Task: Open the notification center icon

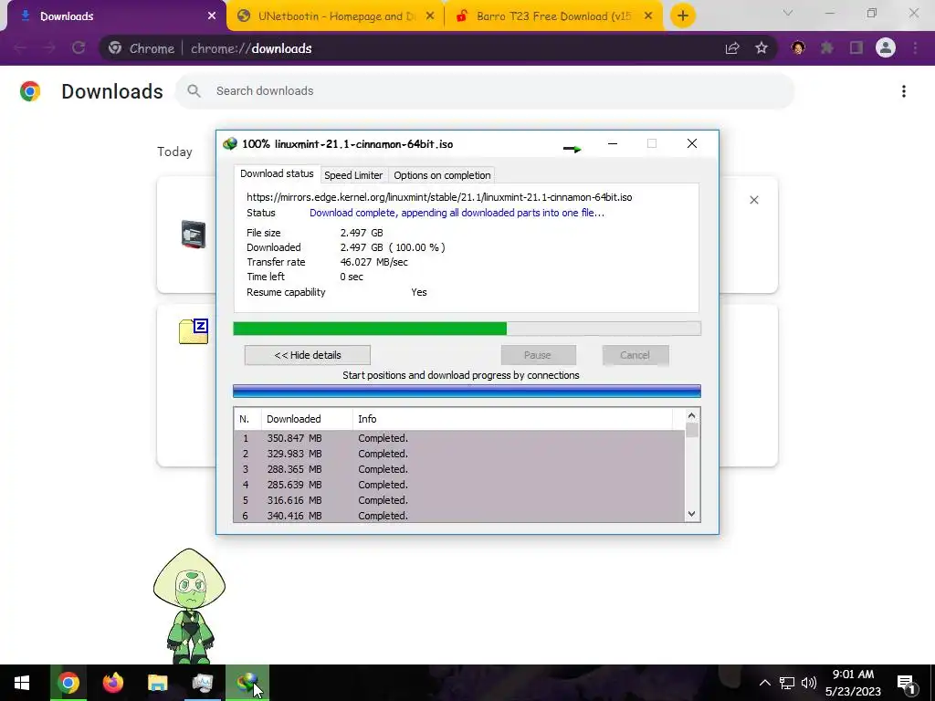Action: [907, 684]
